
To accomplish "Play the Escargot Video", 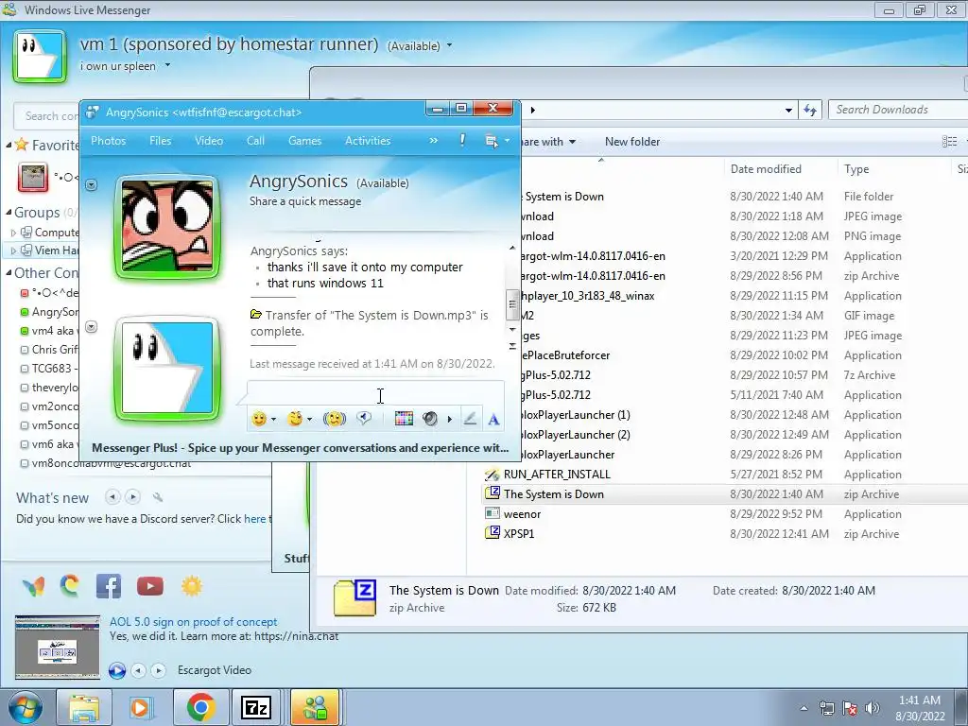I will tap(117, 670).
